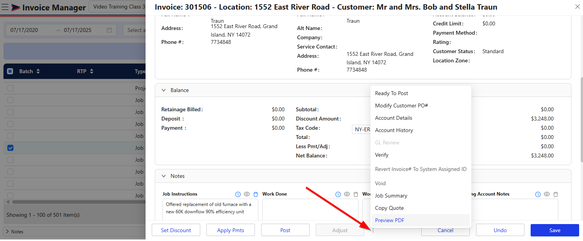Click the Job Instructions text area

[210, 209]
